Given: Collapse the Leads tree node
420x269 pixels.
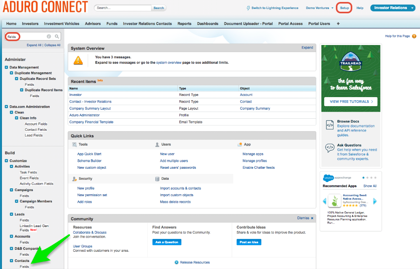Looking at the screenshot, I should pos(11,214).
